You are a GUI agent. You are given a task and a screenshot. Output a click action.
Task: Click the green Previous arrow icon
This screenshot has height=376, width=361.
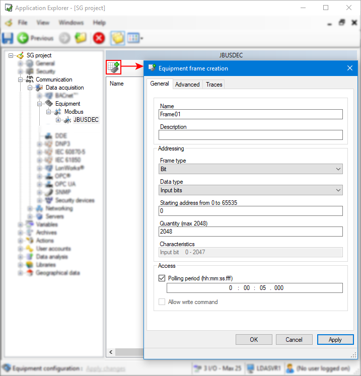coord(23,38)
